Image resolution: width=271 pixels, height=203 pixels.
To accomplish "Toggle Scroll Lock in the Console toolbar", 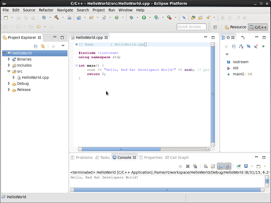I will (213, 166).
